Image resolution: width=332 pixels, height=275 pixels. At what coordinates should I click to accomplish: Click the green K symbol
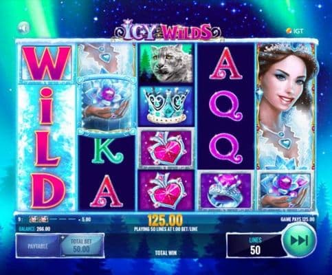(107, 151)
